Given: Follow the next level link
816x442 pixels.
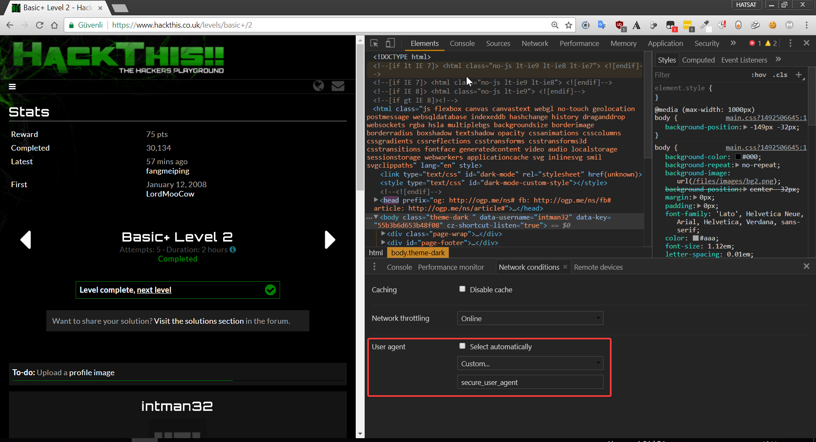Looking at the screenshot, I should [154, 290].
